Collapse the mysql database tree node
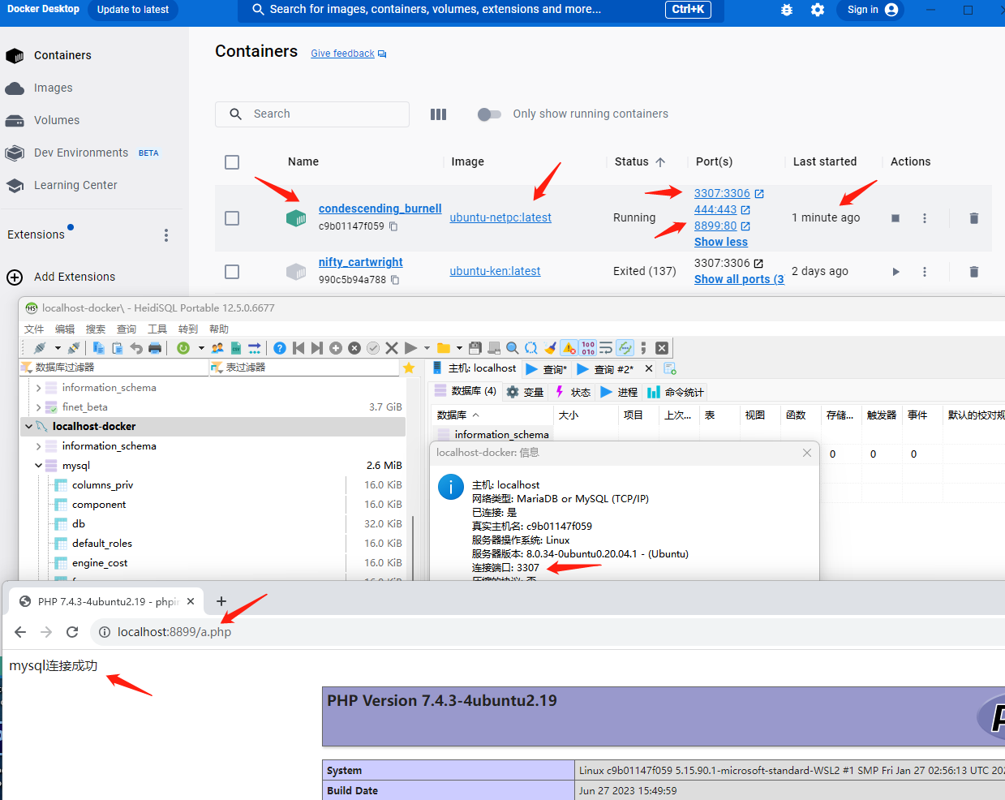 [38, 466]
